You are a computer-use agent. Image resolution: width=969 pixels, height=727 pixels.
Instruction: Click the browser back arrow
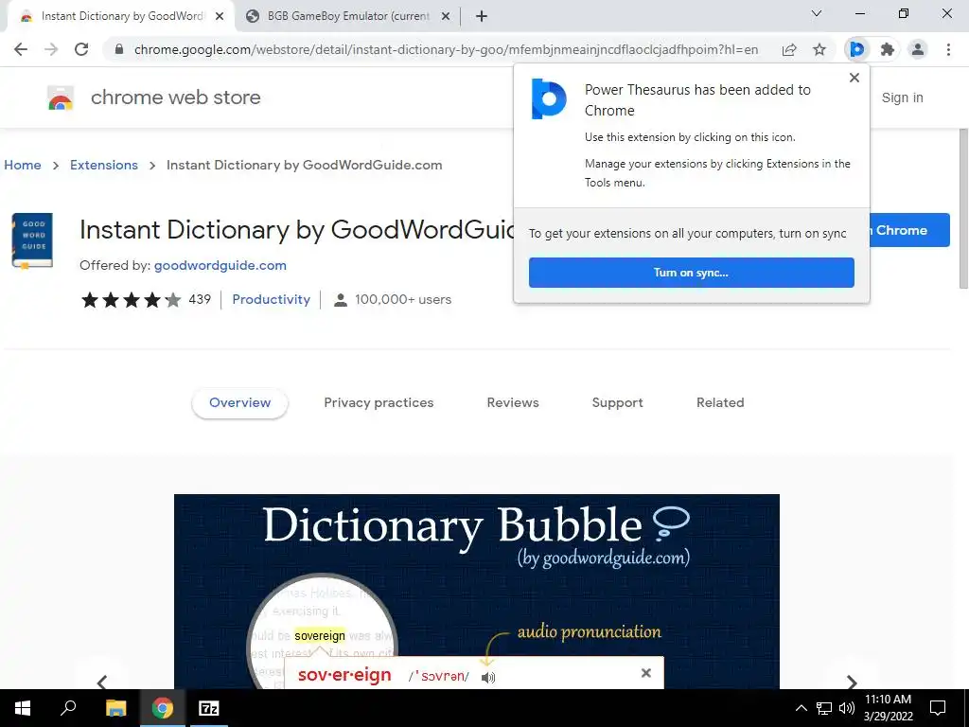[x=21, y=49]
